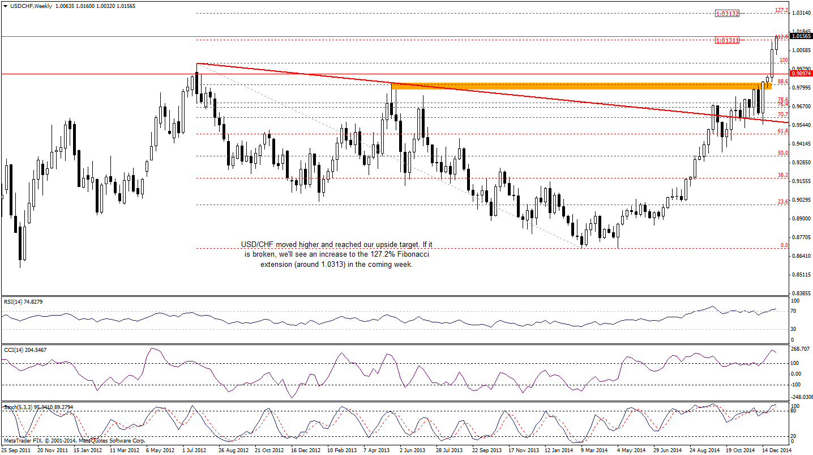813x455 pixels.
Task: Click the 9 Mar 2014 date label
Action: [595, 450]
